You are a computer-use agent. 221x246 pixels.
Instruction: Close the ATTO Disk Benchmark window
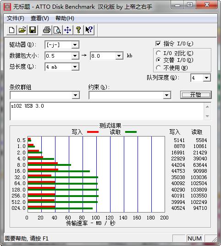pyautogui.click(x=207, y=5)
